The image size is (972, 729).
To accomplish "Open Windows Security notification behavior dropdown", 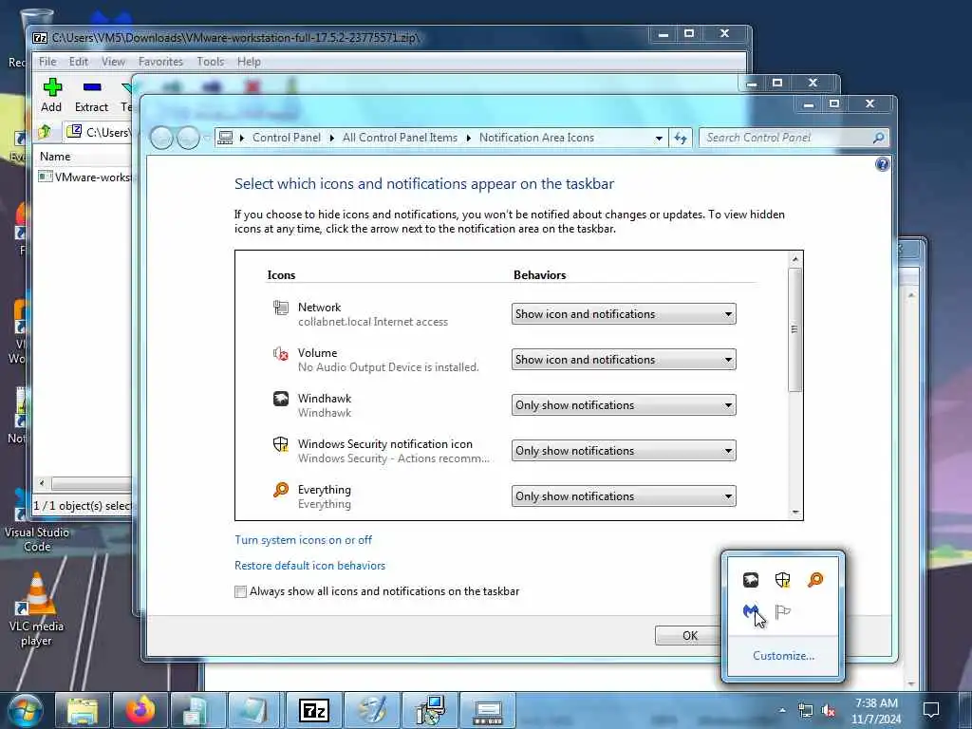I will [624, 451].
